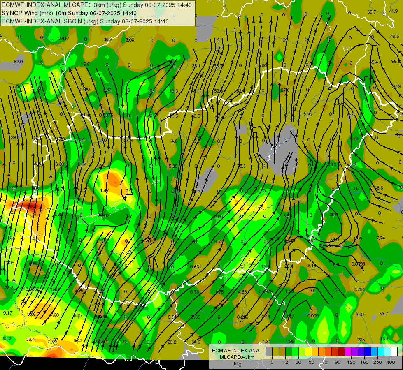
Task: Click the legend label ECMWF-INDEX-ANAL
Action: (237, 351)
